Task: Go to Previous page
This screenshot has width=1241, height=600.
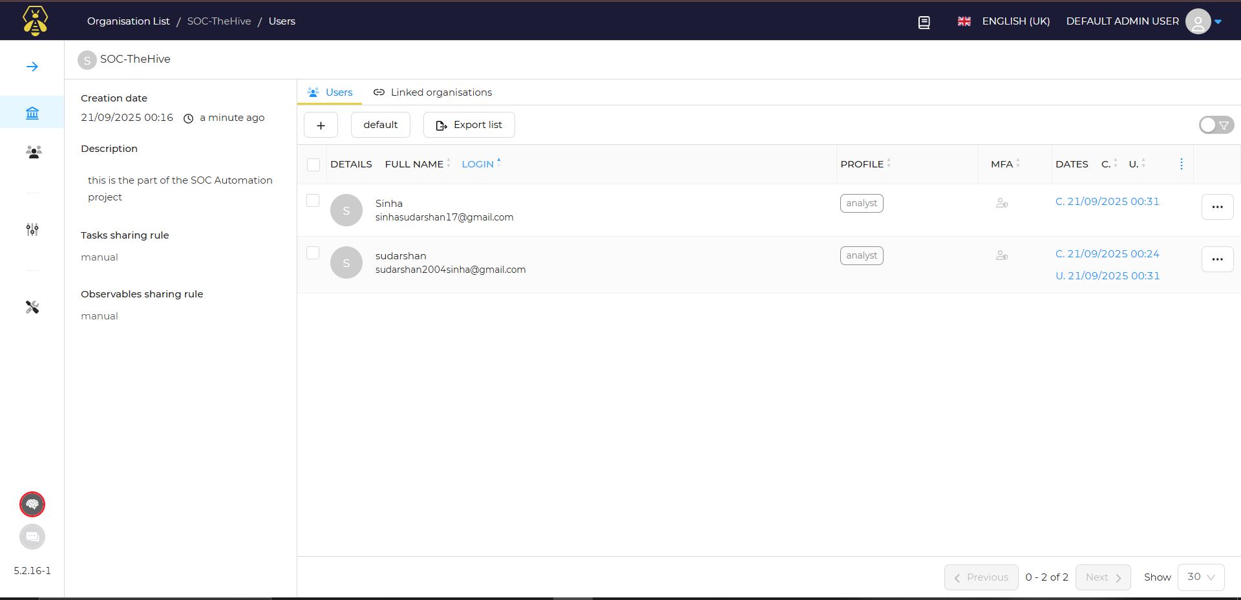Action: click(981, 577)
